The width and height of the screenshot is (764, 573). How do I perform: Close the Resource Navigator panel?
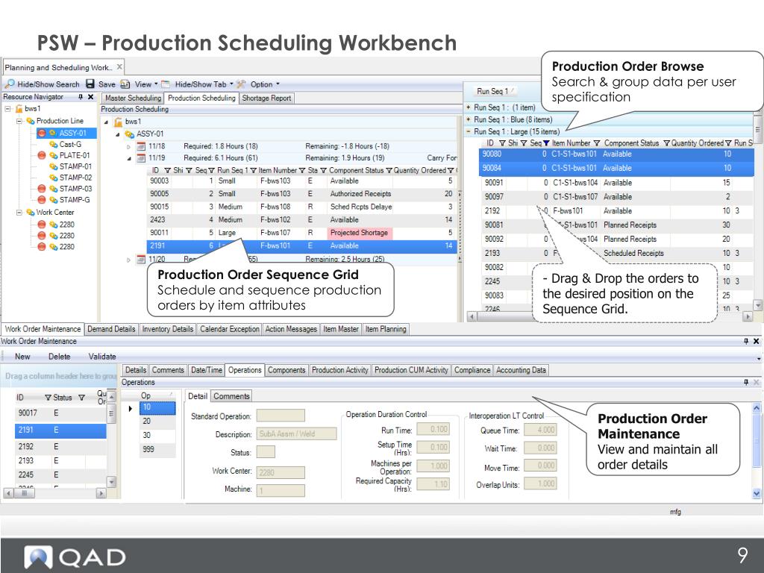coord(90,97)
